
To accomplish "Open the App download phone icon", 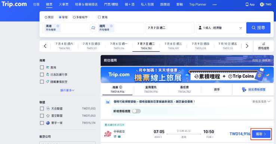I will tap(247, 4).
